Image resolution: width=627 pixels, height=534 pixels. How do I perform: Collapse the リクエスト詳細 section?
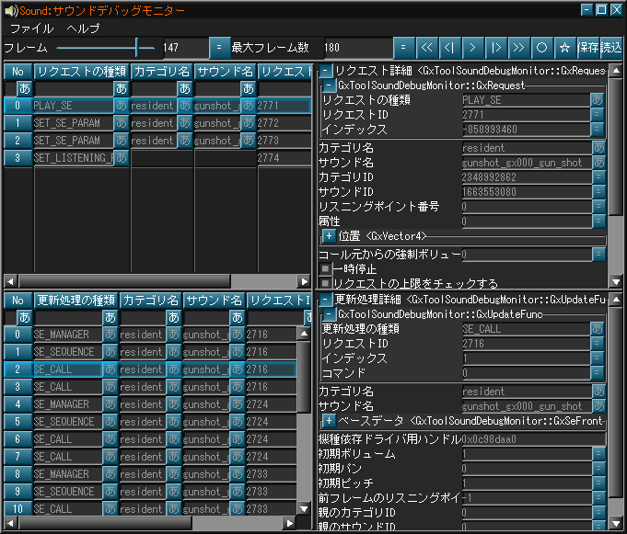coord(326,71)
